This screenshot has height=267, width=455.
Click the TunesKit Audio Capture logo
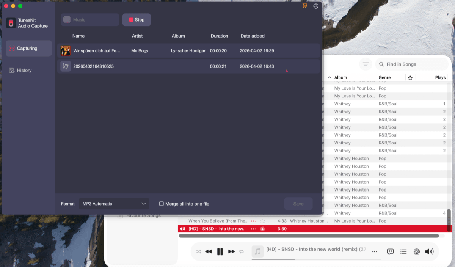[10, 23]
